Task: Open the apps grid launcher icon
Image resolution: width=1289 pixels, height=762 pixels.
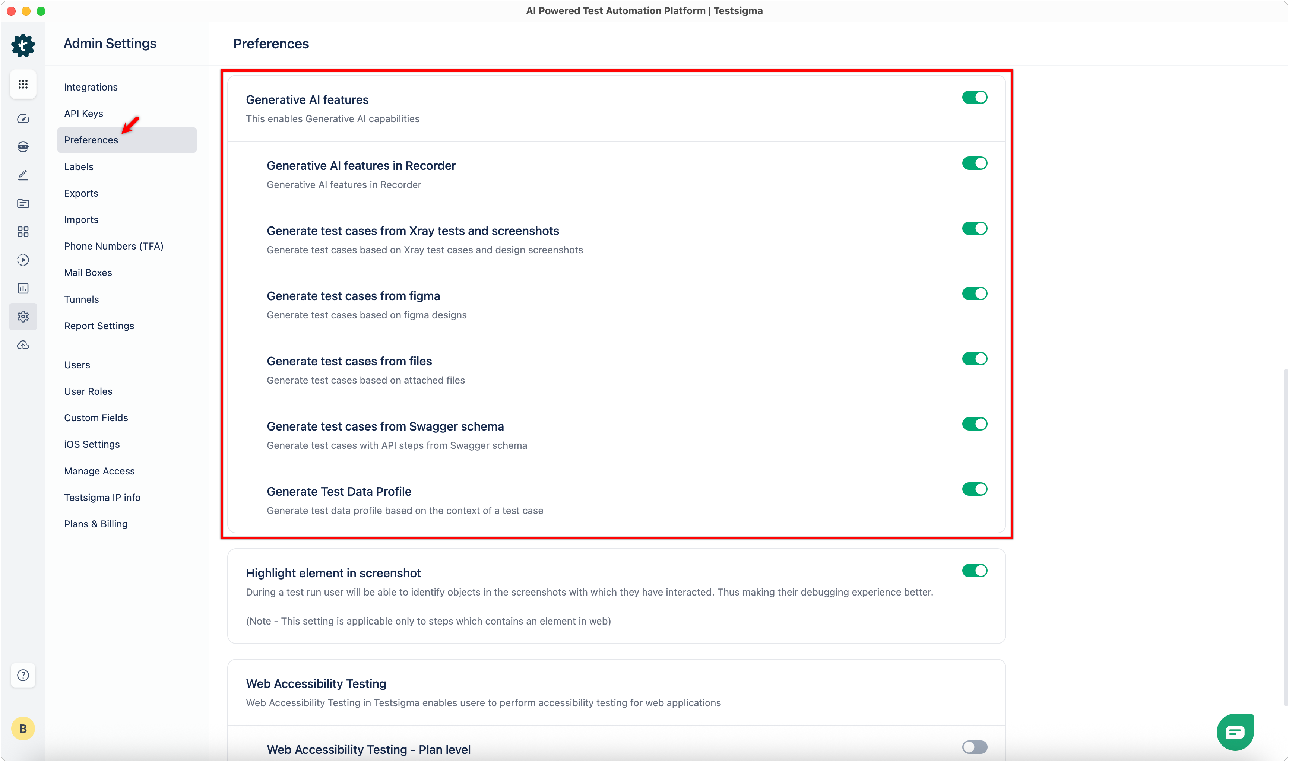Action: tap(23, 84)
